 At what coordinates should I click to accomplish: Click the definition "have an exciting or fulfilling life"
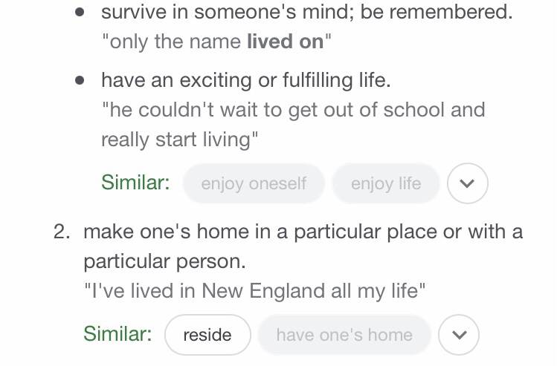245,79
